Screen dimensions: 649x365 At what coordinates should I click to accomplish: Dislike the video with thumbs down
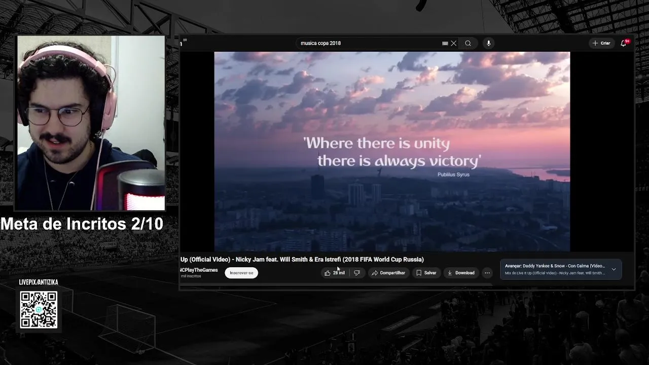(x=357, y=273)
